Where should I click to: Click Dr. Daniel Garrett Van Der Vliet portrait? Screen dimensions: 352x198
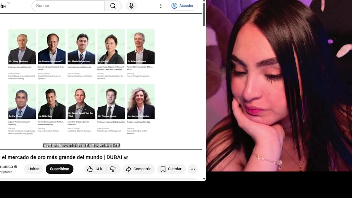[x=81, y=101]
